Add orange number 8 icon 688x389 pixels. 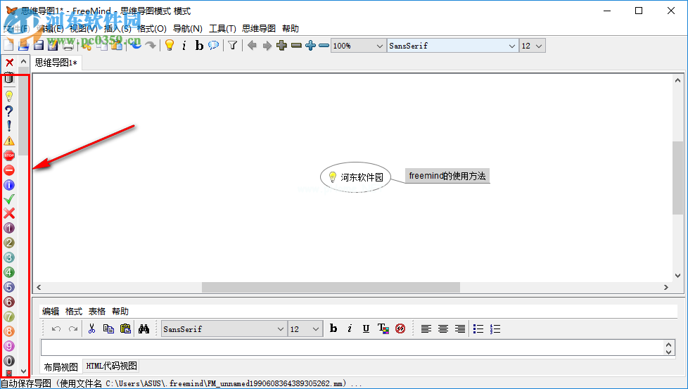point(9,331)
